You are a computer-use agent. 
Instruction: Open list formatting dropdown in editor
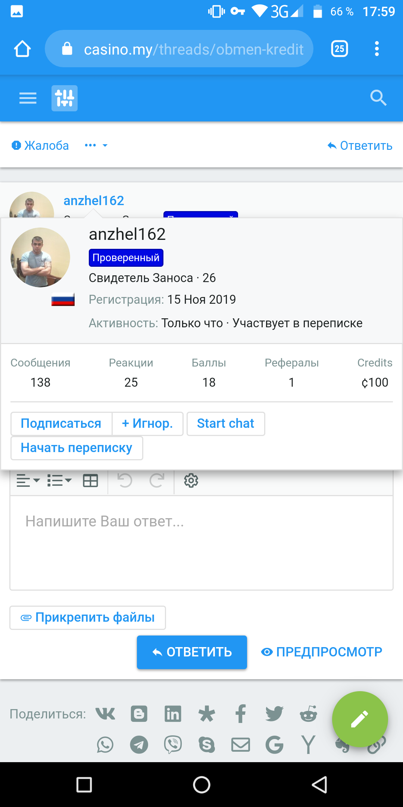[x=59, y=480]
